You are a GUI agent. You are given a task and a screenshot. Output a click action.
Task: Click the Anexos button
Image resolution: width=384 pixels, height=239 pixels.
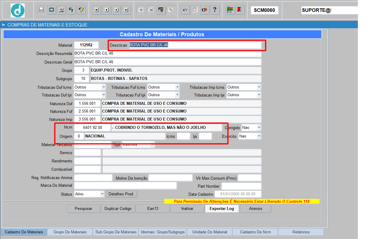pos(256,209)
